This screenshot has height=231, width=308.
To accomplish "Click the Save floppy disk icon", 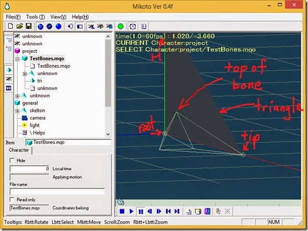I will 29,26.
